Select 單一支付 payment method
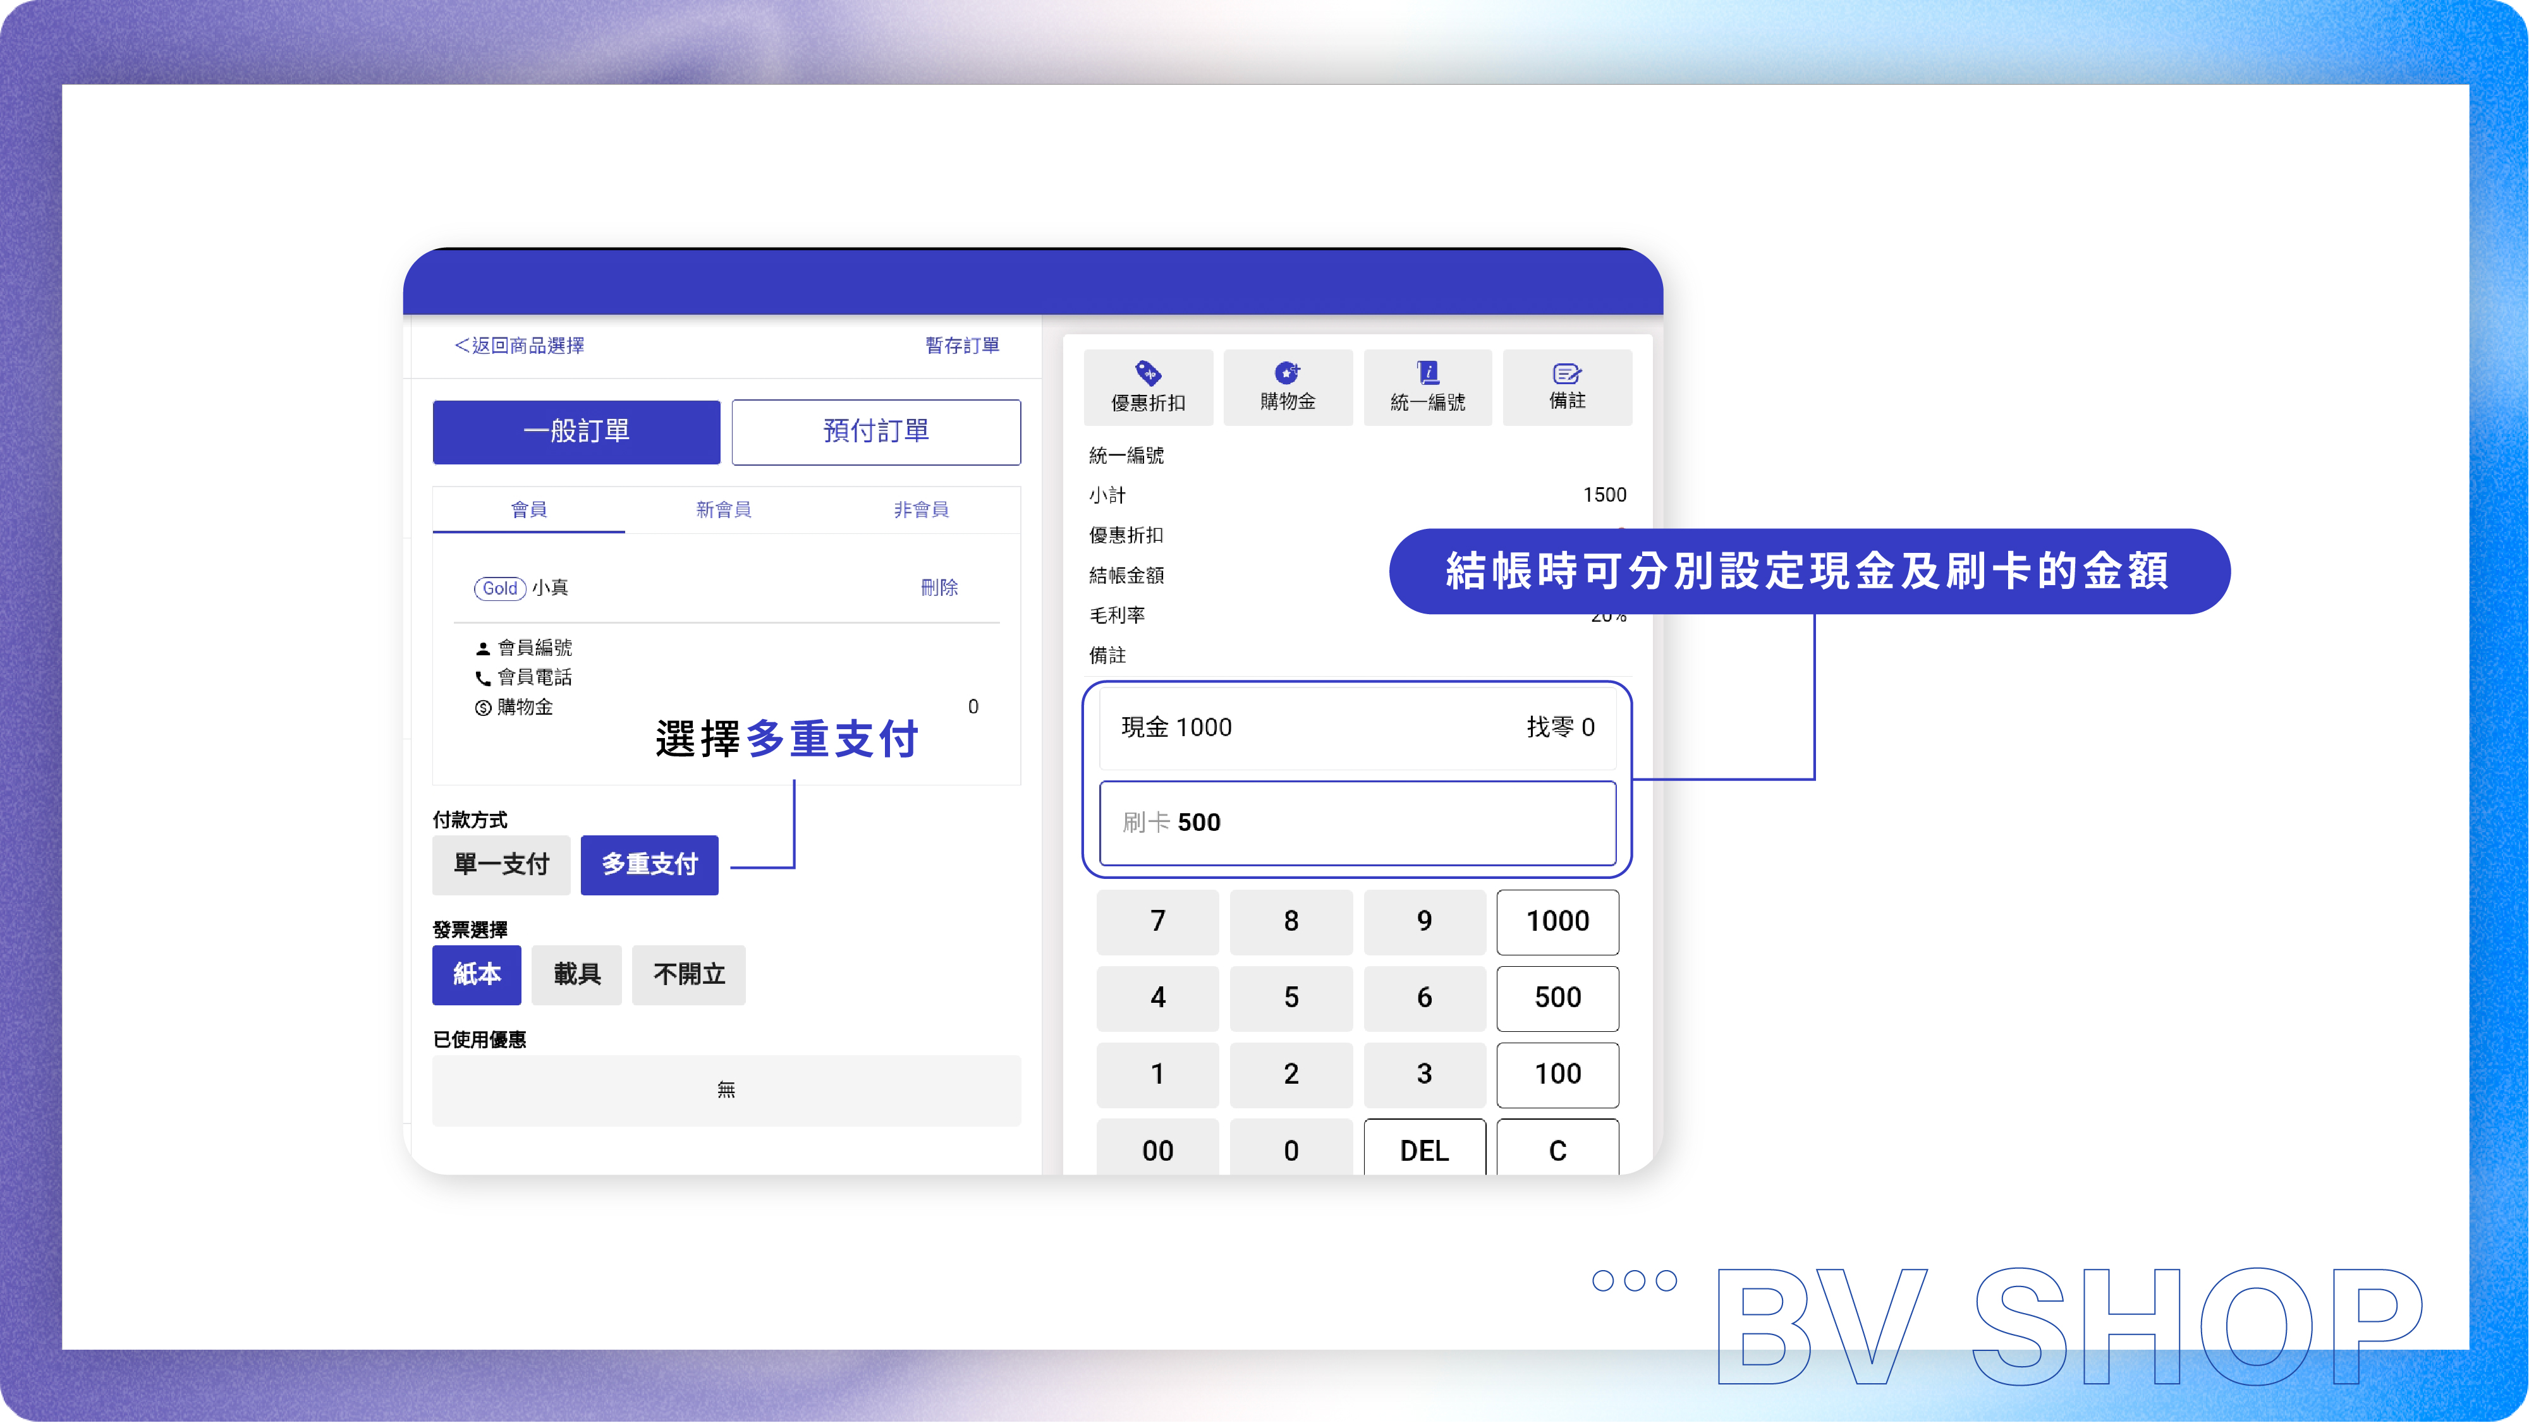Image resolution: width=2529 pixels, height=1423 pixels. click(501, 864)
